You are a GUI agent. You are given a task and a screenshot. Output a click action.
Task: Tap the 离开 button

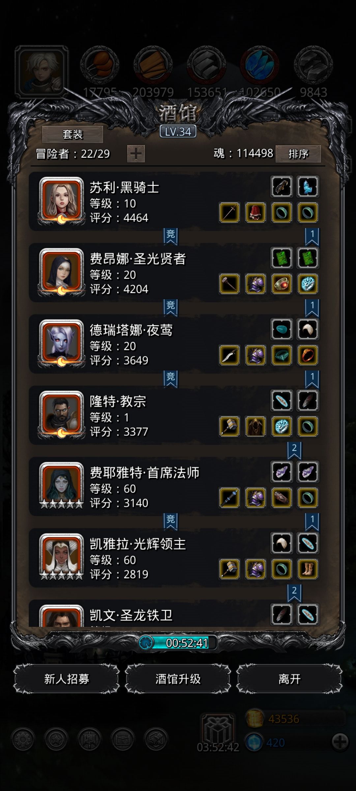(289, 679)
